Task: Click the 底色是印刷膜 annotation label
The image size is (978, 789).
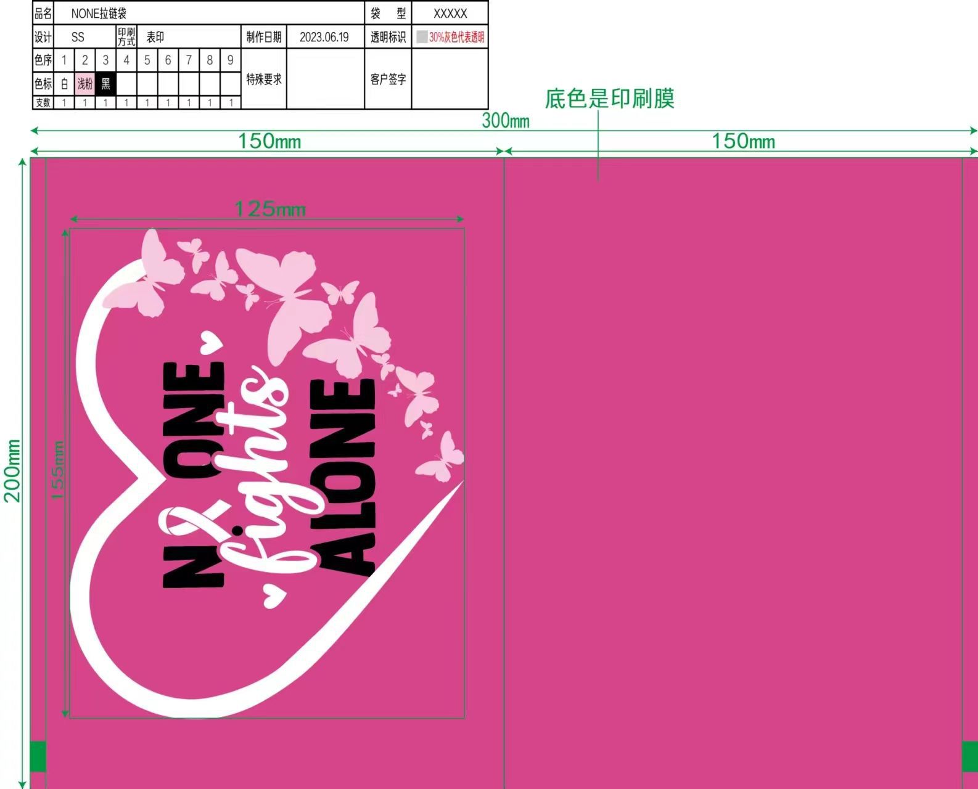Action: (x=610, y=99)
